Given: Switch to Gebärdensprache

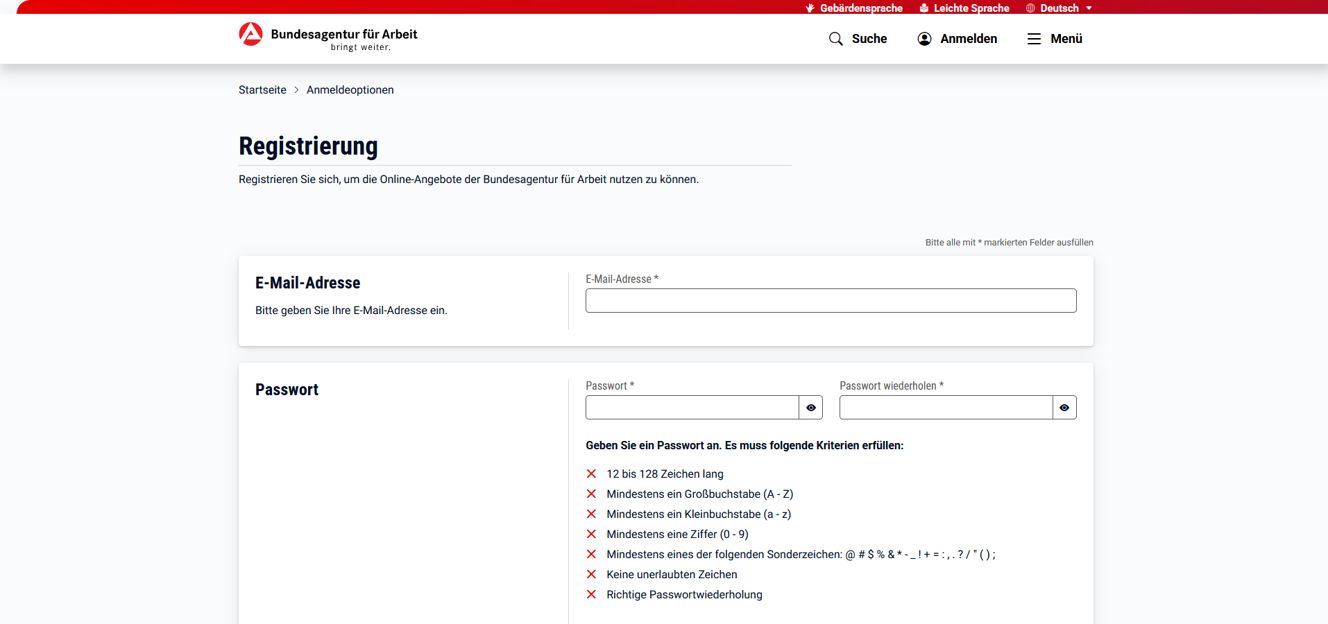Looking at the screenshot, I should click(860, 8).
